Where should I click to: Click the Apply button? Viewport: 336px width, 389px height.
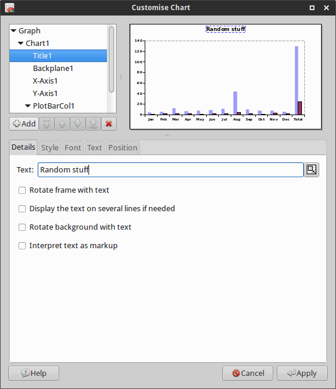click(x=302, y=373)
